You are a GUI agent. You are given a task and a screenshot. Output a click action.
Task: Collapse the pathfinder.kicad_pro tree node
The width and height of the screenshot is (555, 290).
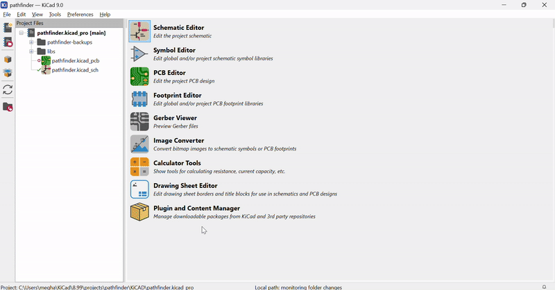click(x=22, y=33)
